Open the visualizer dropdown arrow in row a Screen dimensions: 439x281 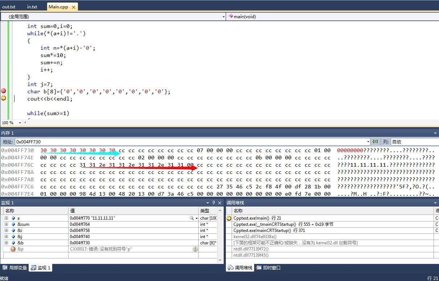pos(196,218)
